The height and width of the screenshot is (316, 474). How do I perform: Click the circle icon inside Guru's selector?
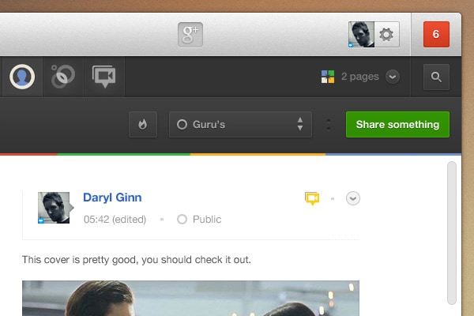tap(182, 125)
